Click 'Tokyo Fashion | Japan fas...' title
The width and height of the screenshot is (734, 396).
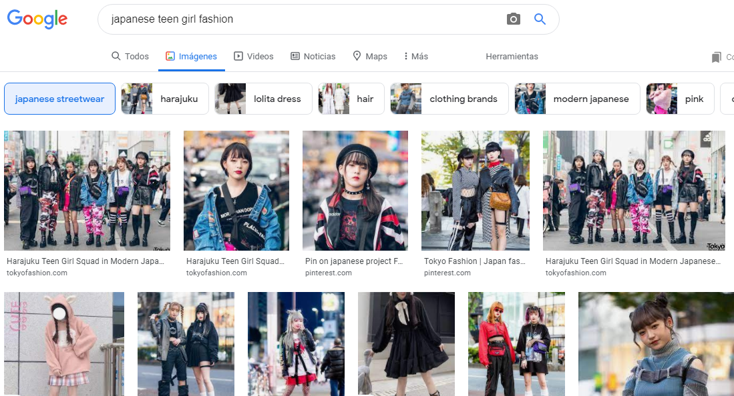(x=475, y=261)
